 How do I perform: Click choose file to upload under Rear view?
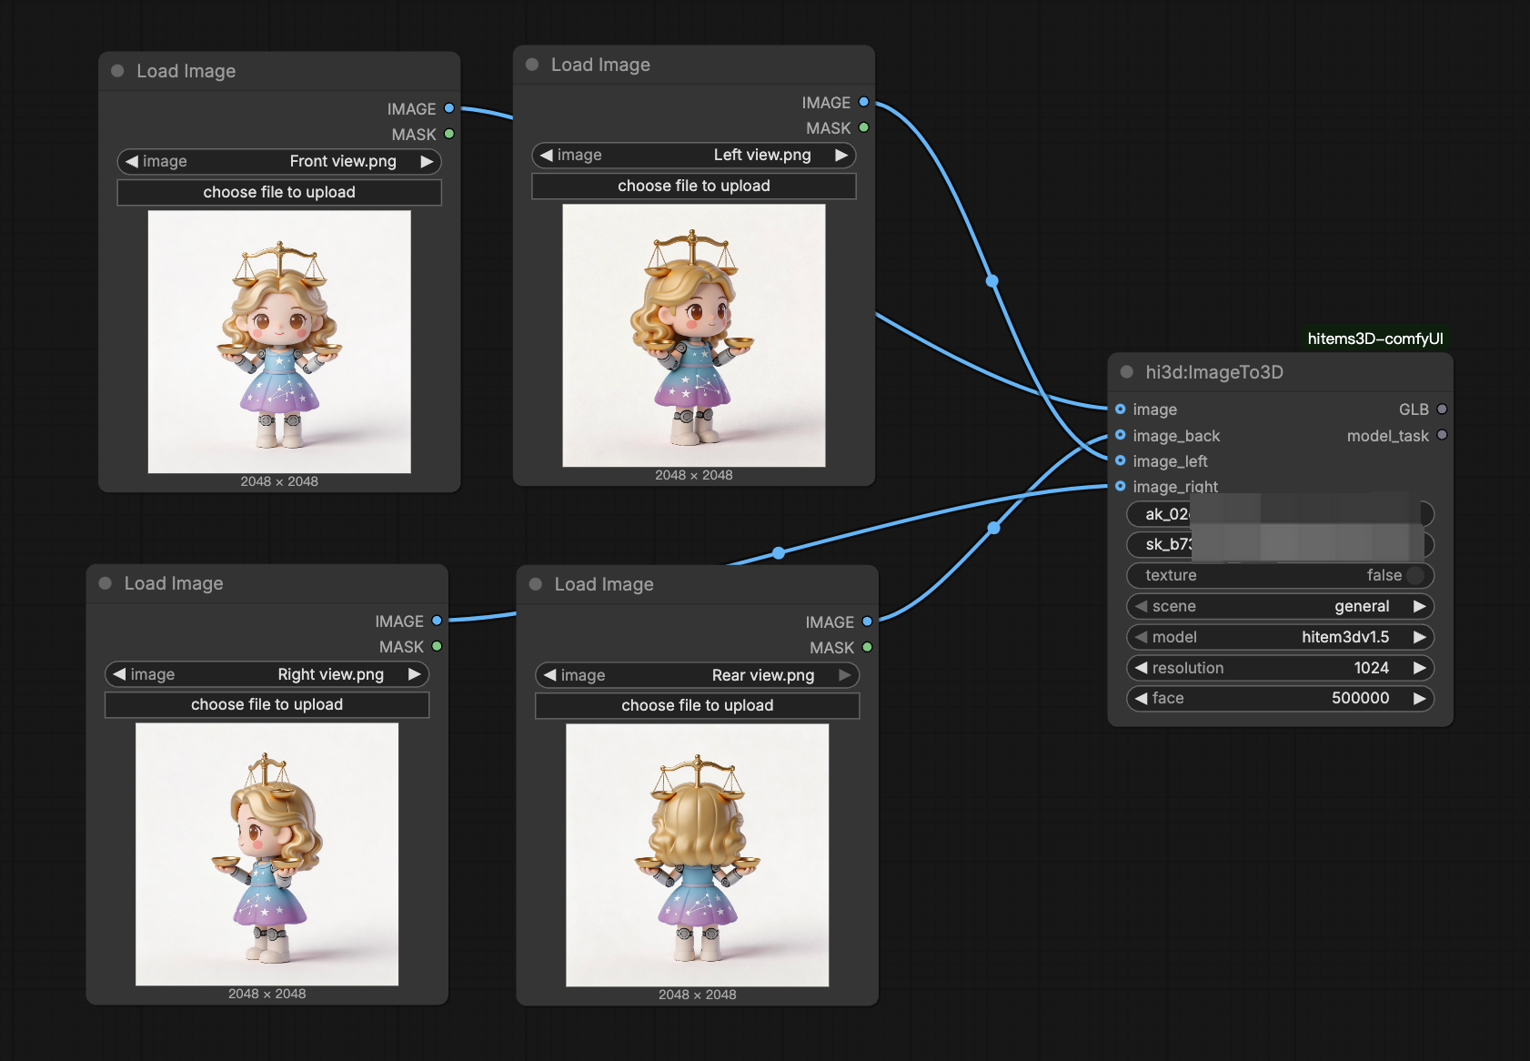(697, 706)
